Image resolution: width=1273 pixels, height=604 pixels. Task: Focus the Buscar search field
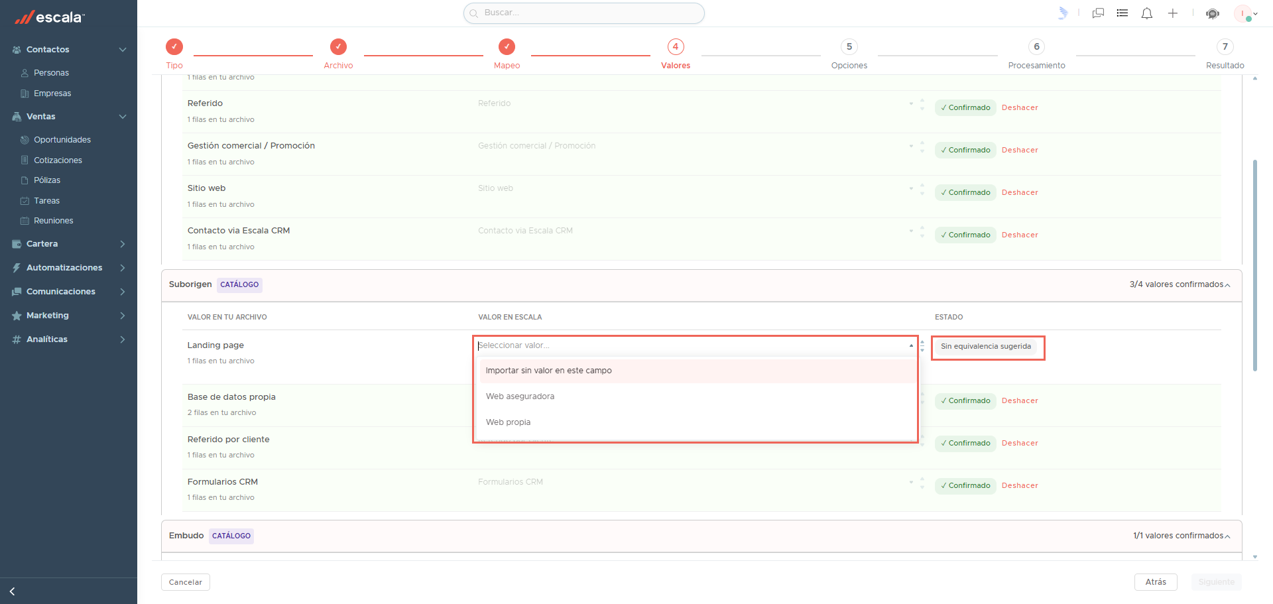(584, 13)
